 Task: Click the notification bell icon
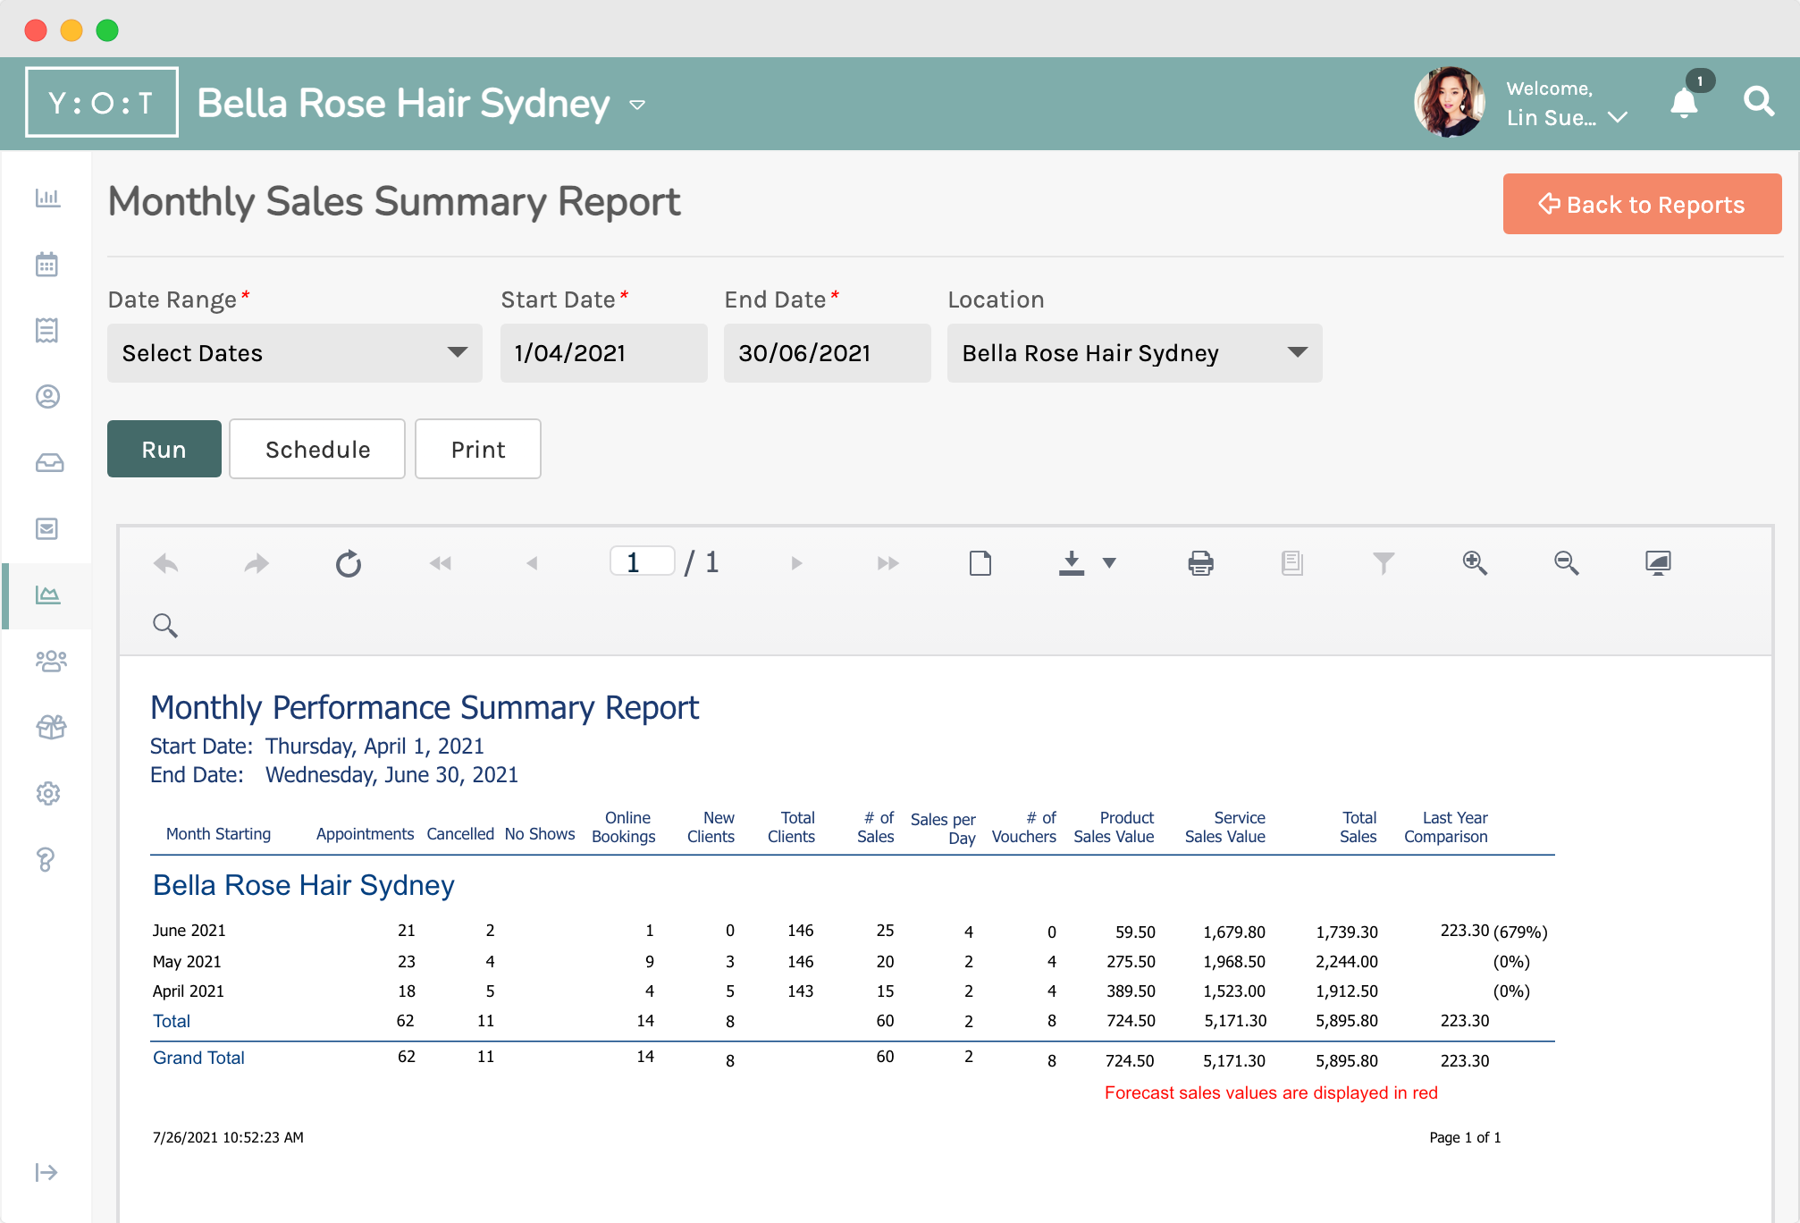coord(1685,103)
